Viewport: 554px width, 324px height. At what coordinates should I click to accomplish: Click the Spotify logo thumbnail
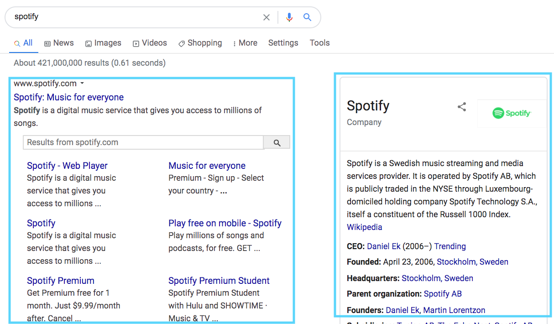pyautogui.click(x=512, y=113)
